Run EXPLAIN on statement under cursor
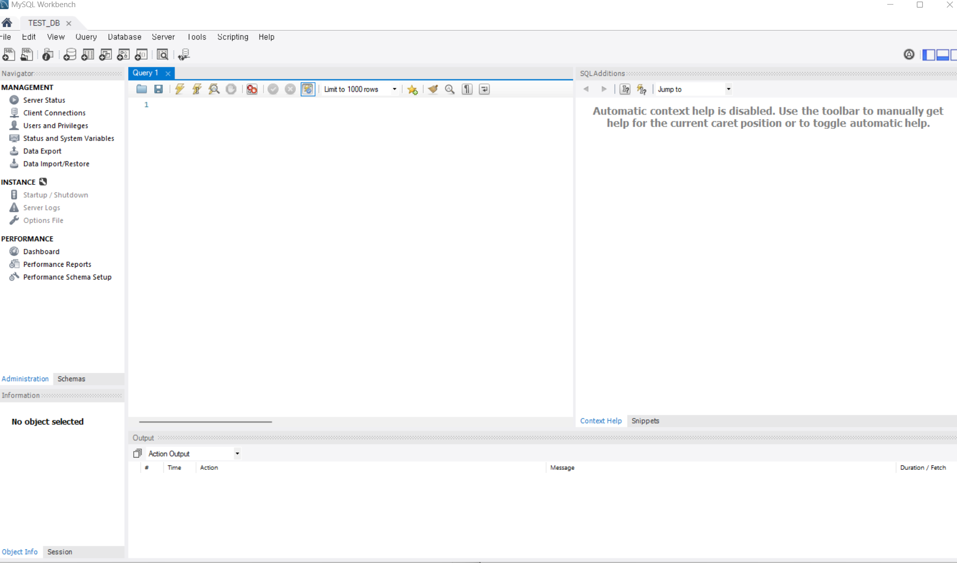The width and height of the screenshot is (957, 563). pyautogui.click(x=214, y=89)
